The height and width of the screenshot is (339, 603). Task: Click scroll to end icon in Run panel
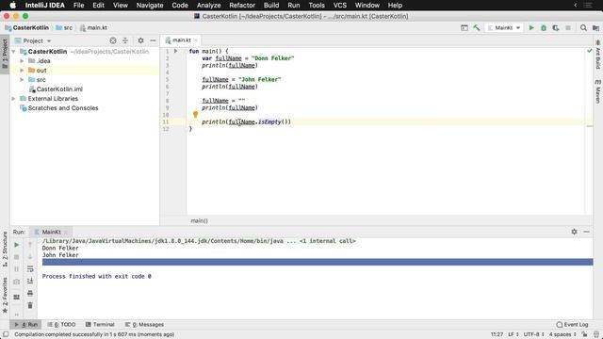click(30, 281)
